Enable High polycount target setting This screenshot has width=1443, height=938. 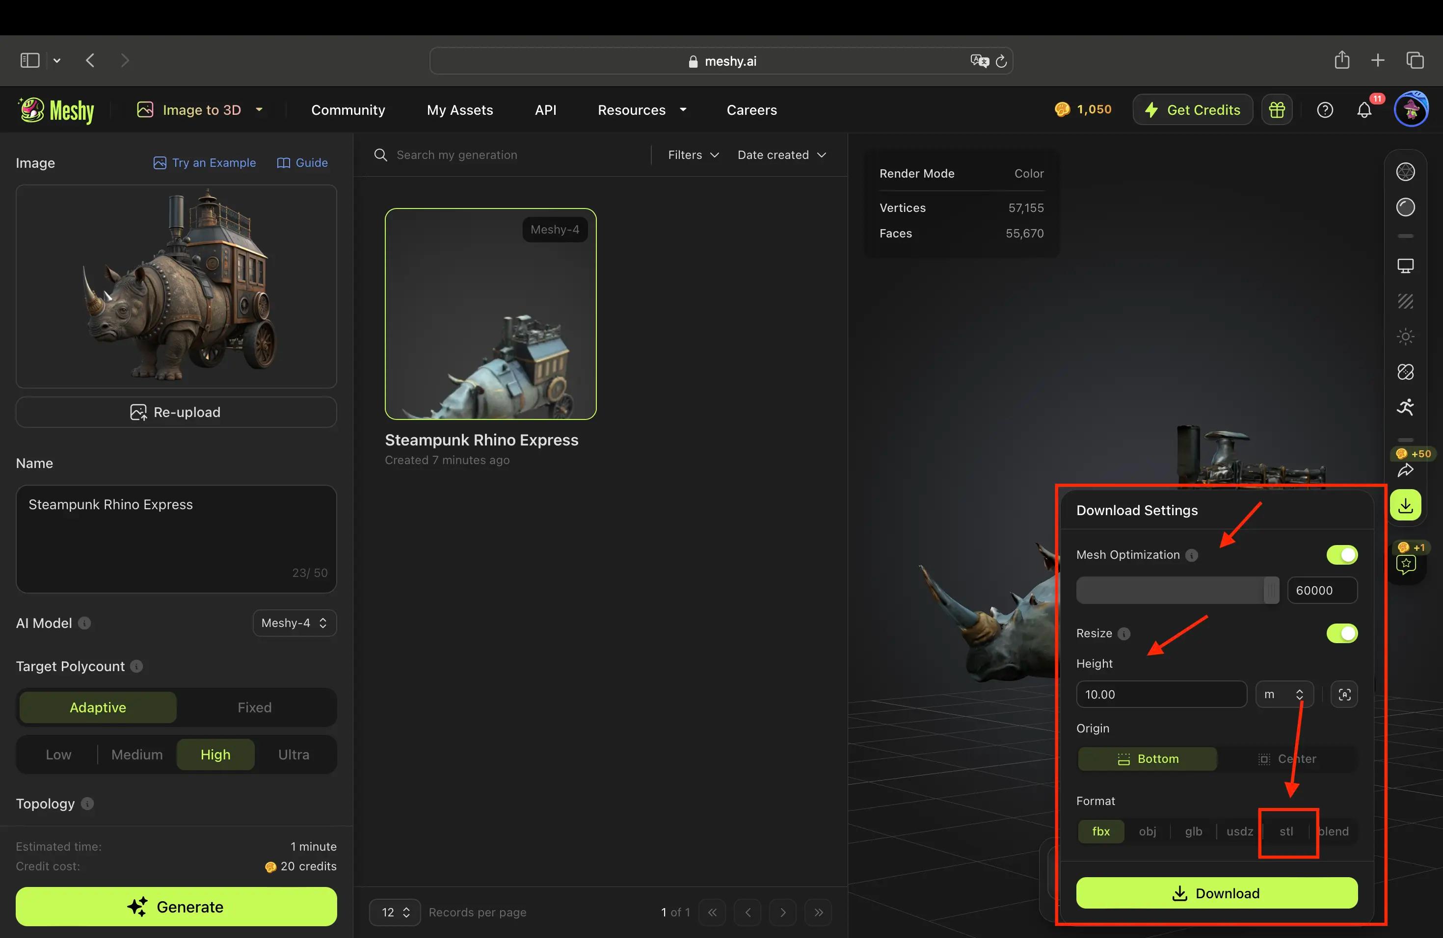(x=214, y=754)
